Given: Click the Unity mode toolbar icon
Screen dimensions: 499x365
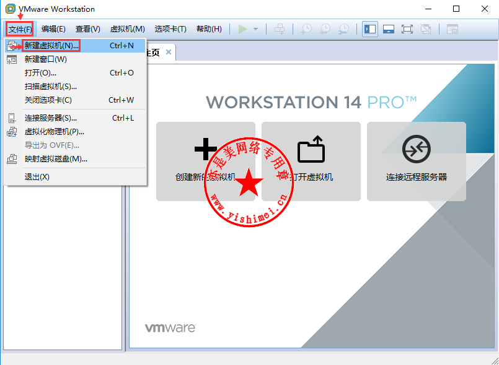Looking at the screenshot, I should 426,29.
